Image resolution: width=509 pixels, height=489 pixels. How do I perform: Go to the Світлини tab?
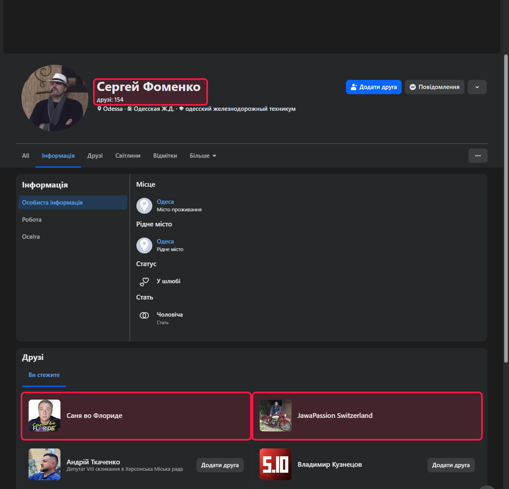click(x=128, y=156)
